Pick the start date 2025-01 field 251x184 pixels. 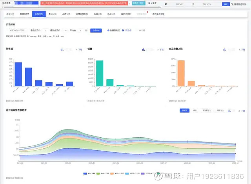point(180,4)
